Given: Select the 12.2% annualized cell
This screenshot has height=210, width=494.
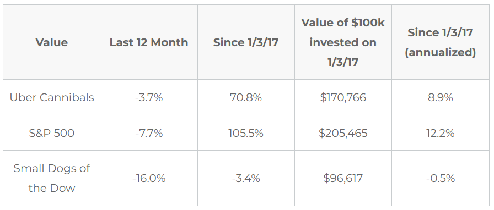Looking at the screenshot, I should click(x=440, y=132).
